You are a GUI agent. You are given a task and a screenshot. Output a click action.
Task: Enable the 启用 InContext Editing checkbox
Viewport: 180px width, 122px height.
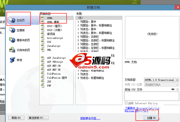tap(126, 103)
